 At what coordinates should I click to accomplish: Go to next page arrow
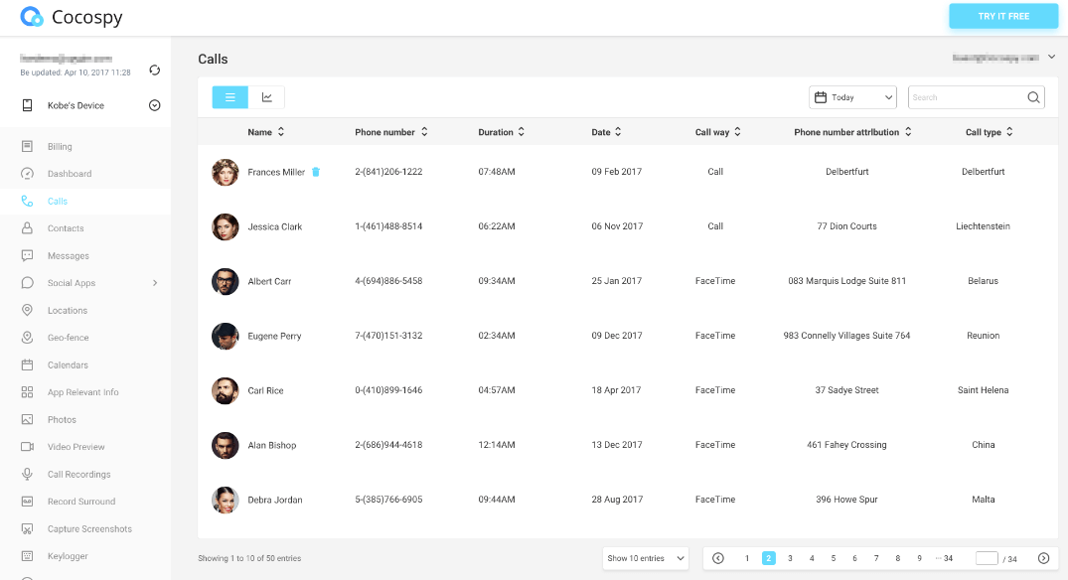point(1043,558)
